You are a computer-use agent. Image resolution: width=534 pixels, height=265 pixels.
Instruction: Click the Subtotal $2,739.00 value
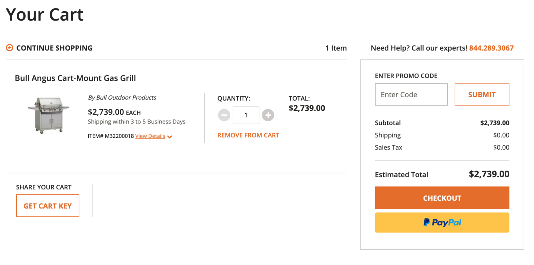click(495, 123)
